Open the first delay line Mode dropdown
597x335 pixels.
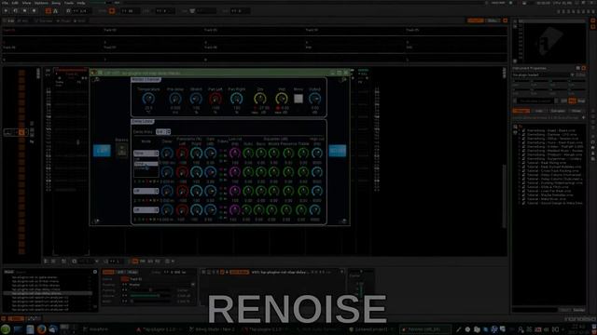[146, 153]
